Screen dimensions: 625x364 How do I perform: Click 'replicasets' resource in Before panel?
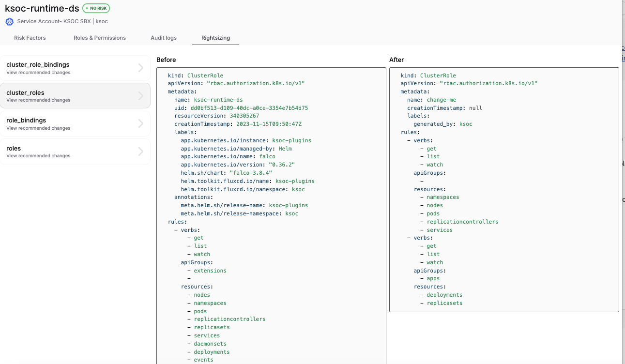click(212, 327)
